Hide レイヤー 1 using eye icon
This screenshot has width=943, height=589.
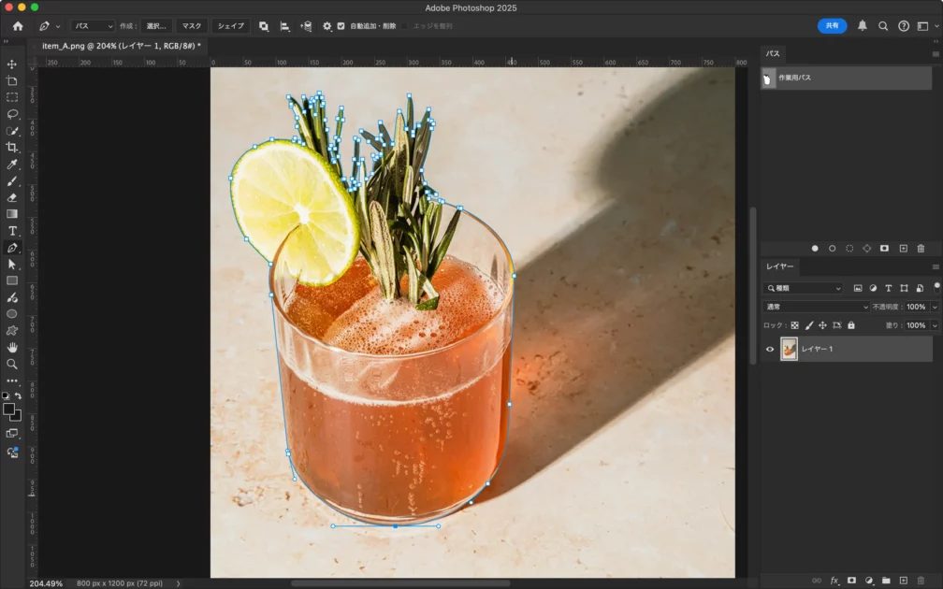770,350
